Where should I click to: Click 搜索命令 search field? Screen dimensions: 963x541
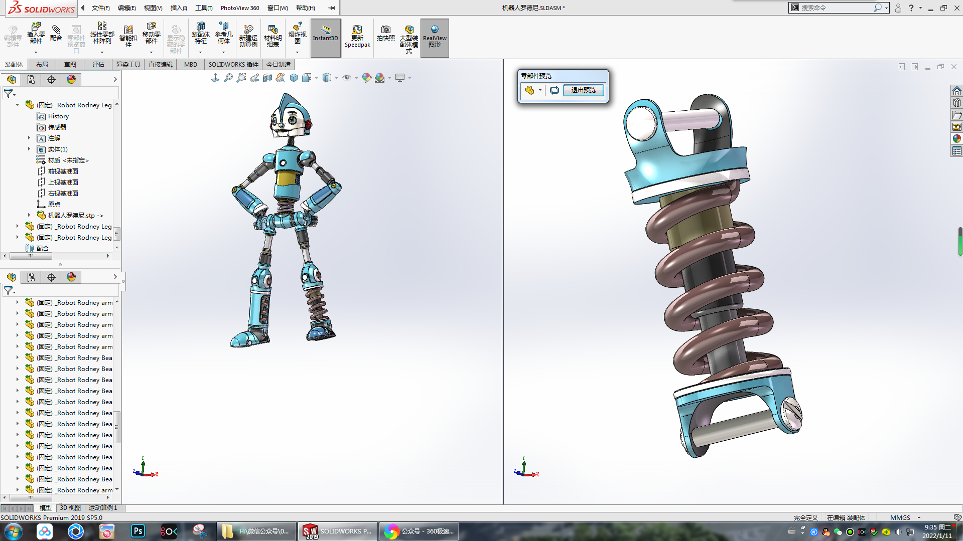pos(836,8)
